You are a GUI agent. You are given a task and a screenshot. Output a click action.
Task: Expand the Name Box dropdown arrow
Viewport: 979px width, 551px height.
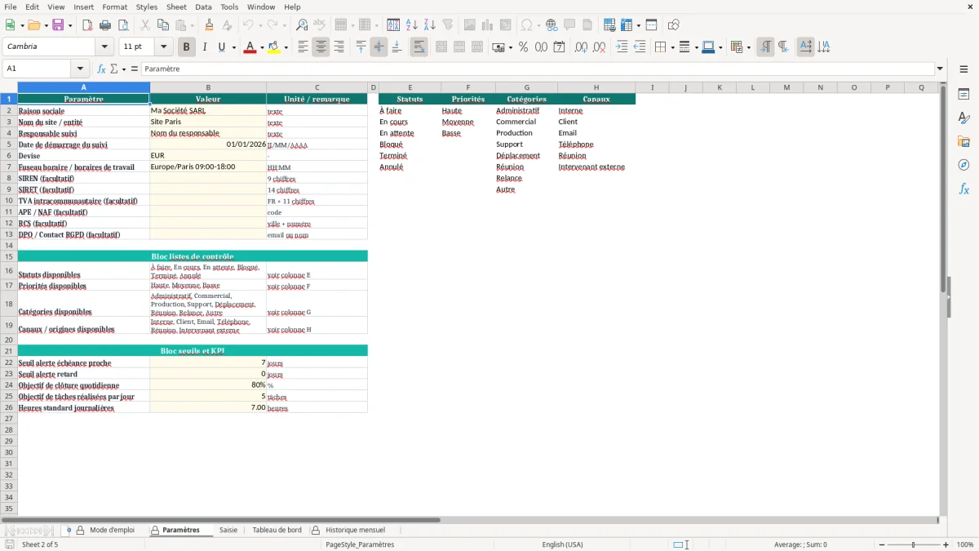pos(80,69)
